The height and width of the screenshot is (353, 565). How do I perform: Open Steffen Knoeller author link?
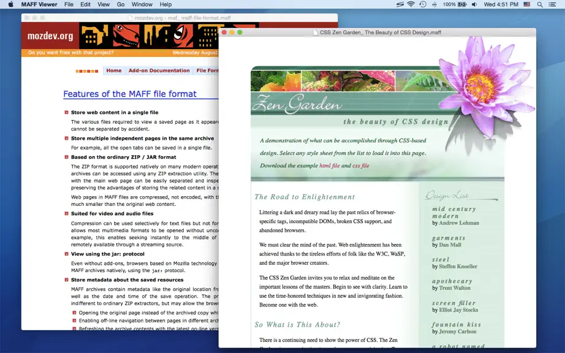pos(458,267)
